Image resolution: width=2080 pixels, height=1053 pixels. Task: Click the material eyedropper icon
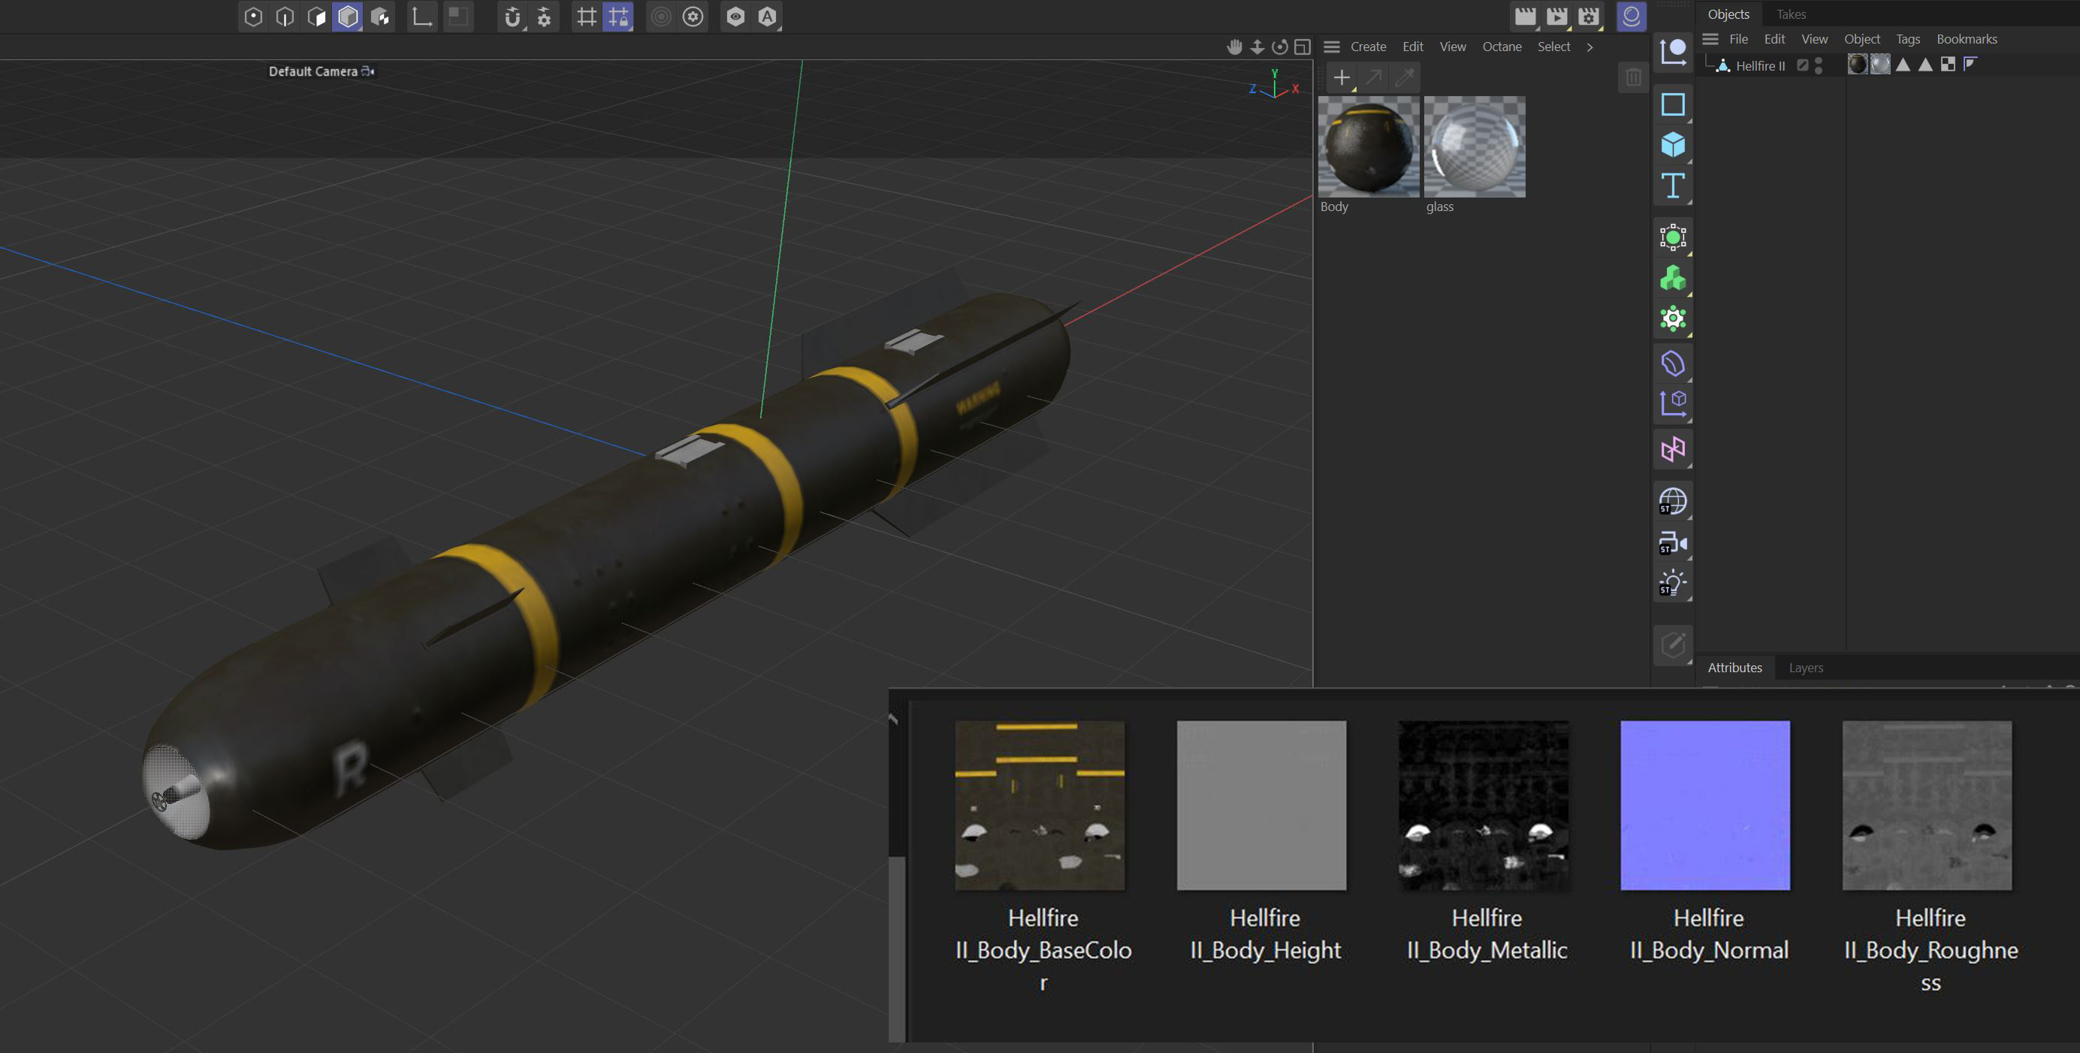pyautogui.click(x=1405, y=77)
